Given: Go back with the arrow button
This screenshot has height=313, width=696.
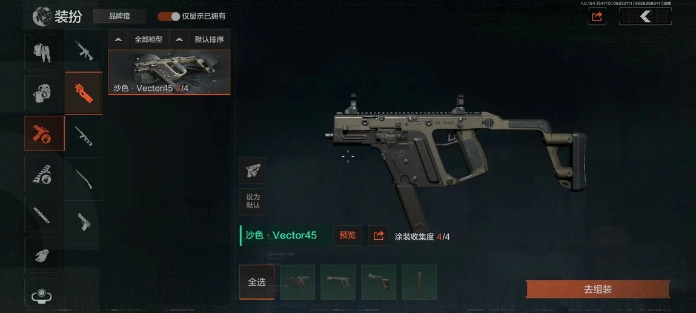Looking at the screenshot, I should tap(645, 16).
